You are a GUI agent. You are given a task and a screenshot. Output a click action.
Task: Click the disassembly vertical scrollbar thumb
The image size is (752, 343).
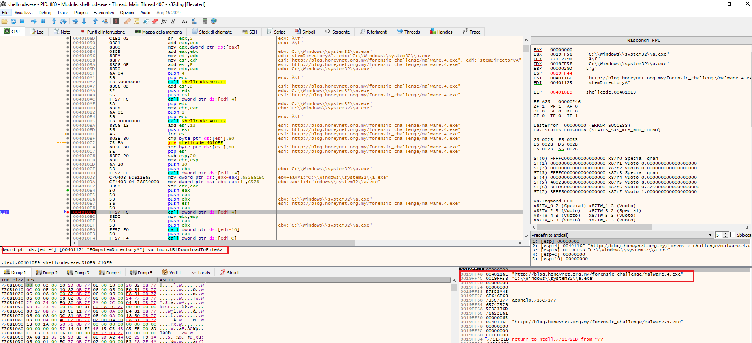click(x=526, y=48)
